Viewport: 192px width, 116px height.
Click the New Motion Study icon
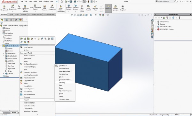82,8
